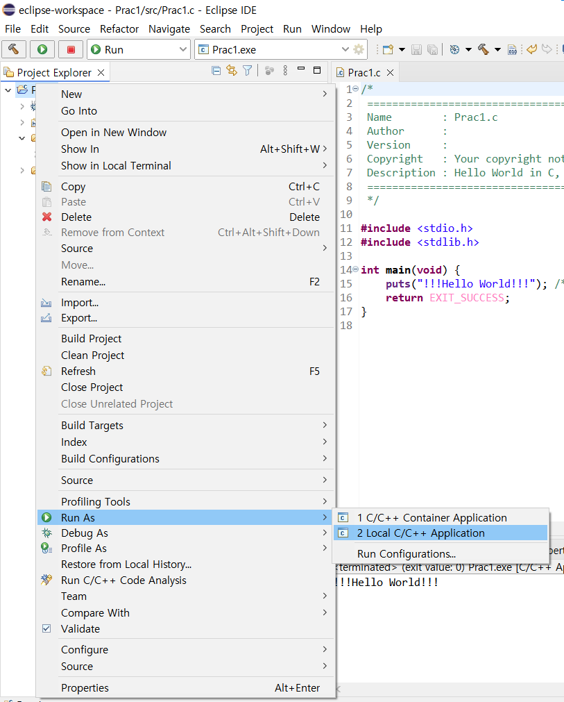Viewport: 564px width, 702px height.
Task: Open the launch mode Run dropdown
Action: [139, 49]
